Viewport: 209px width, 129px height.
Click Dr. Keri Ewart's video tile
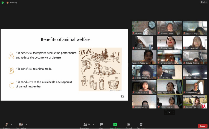coord(195,102)
